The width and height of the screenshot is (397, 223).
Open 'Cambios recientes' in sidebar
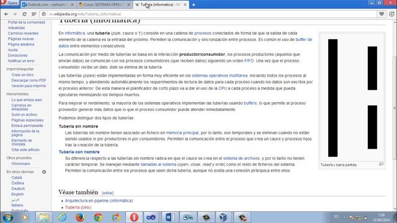pos(23,33)
